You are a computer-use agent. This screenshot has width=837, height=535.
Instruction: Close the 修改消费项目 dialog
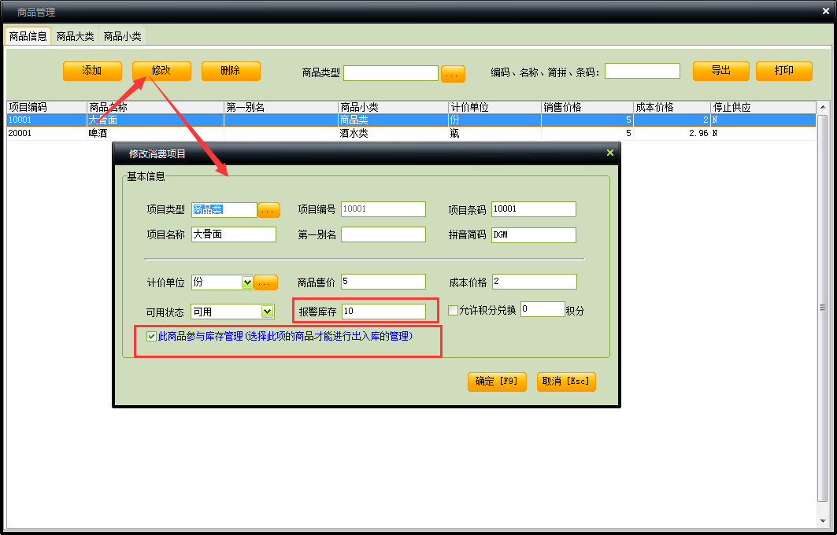click(x=610, y=153)
